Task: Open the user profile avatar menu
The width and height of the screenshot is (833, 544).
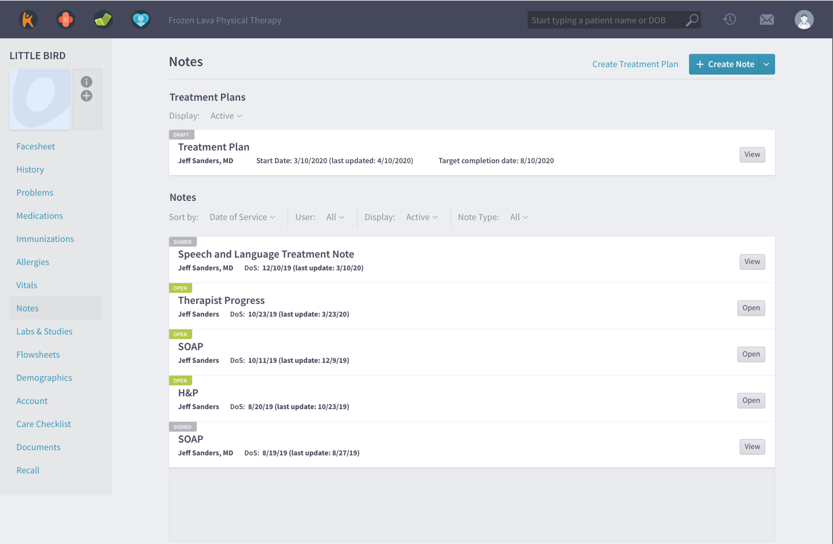Action: coord(803,20)
